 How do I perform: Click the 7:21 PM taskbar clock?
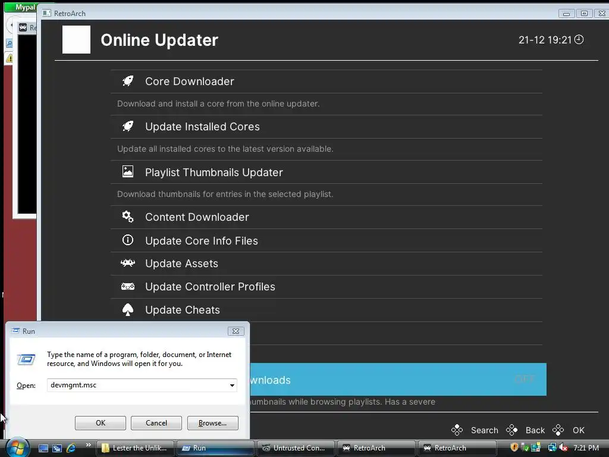click(x=586, y=448)
